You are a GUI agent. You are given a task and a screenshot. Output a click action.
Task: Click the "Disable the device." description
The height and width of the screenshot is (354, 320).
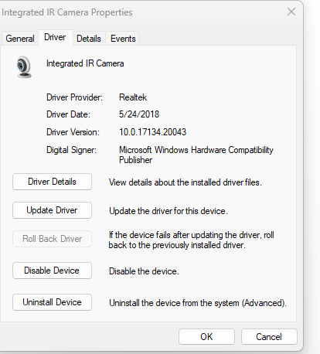click(x=144, y=271)
